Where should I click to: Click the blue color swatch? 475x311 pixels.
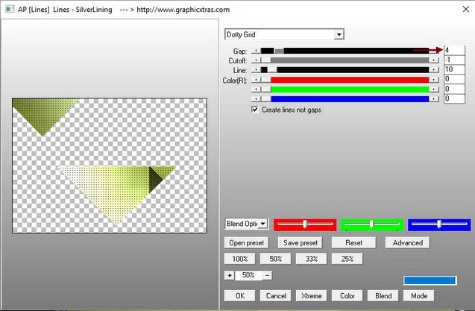(429, 280)
